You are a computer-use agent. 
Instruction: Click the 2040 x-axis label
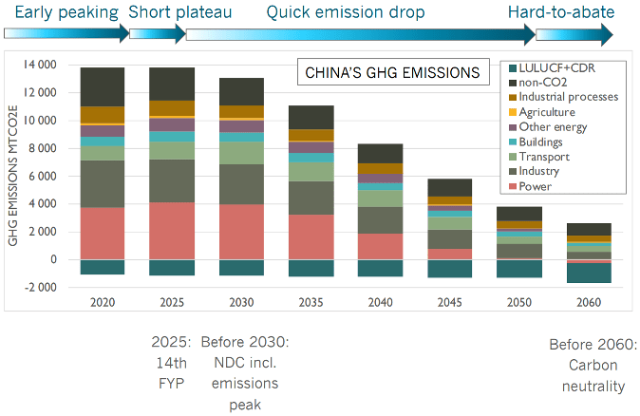pos(380,303)
